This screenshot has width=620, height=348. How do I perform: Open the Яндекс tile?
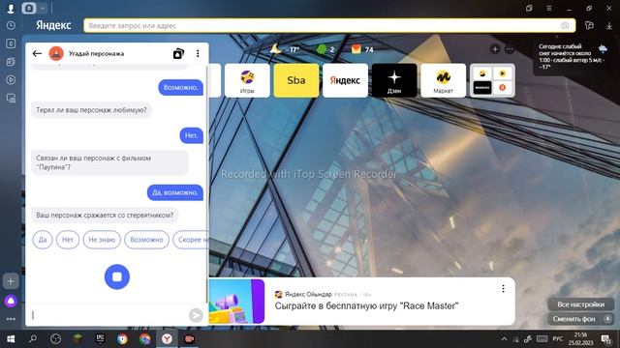click(345, 80)
